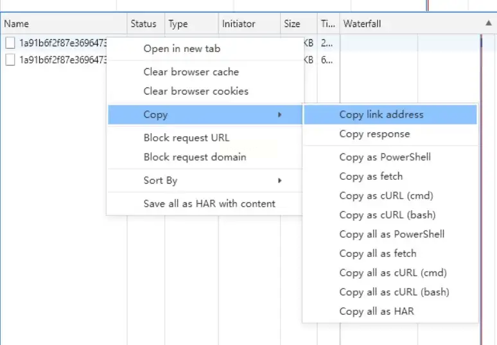Choose Block request URL
The image size is (497, 345).
(x=186, y=137)
